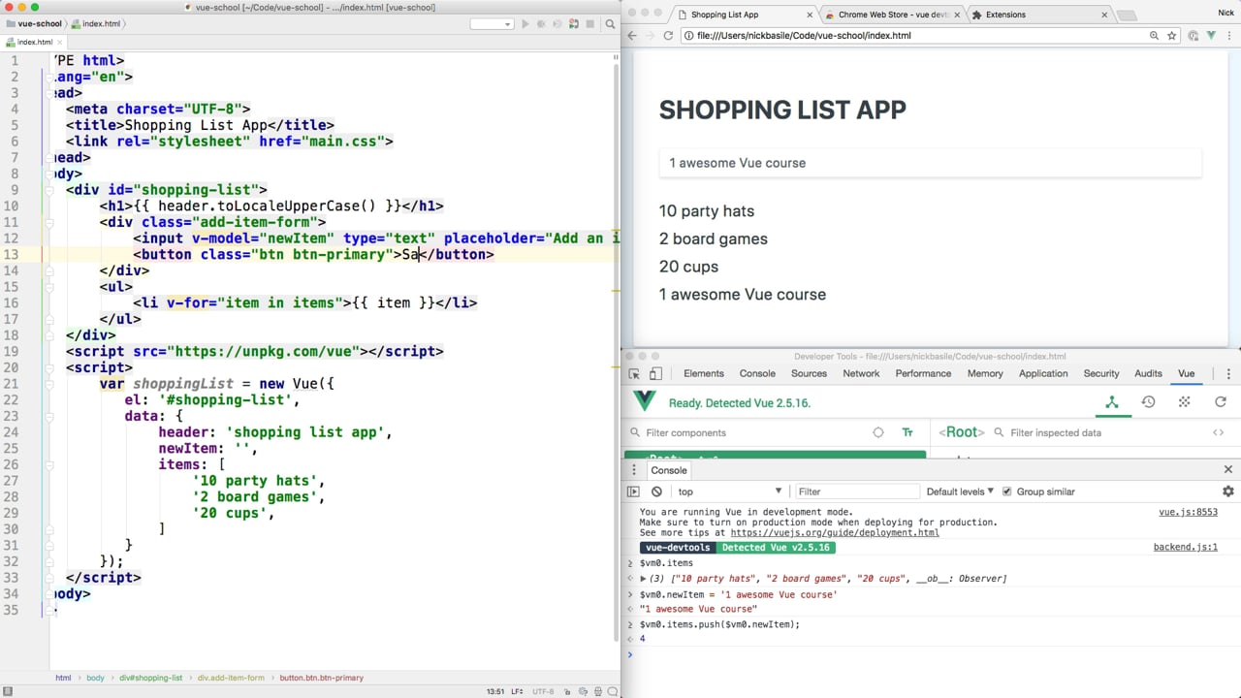
Task: Open the Application panel in DevTools
Action: pos(1043,373)
